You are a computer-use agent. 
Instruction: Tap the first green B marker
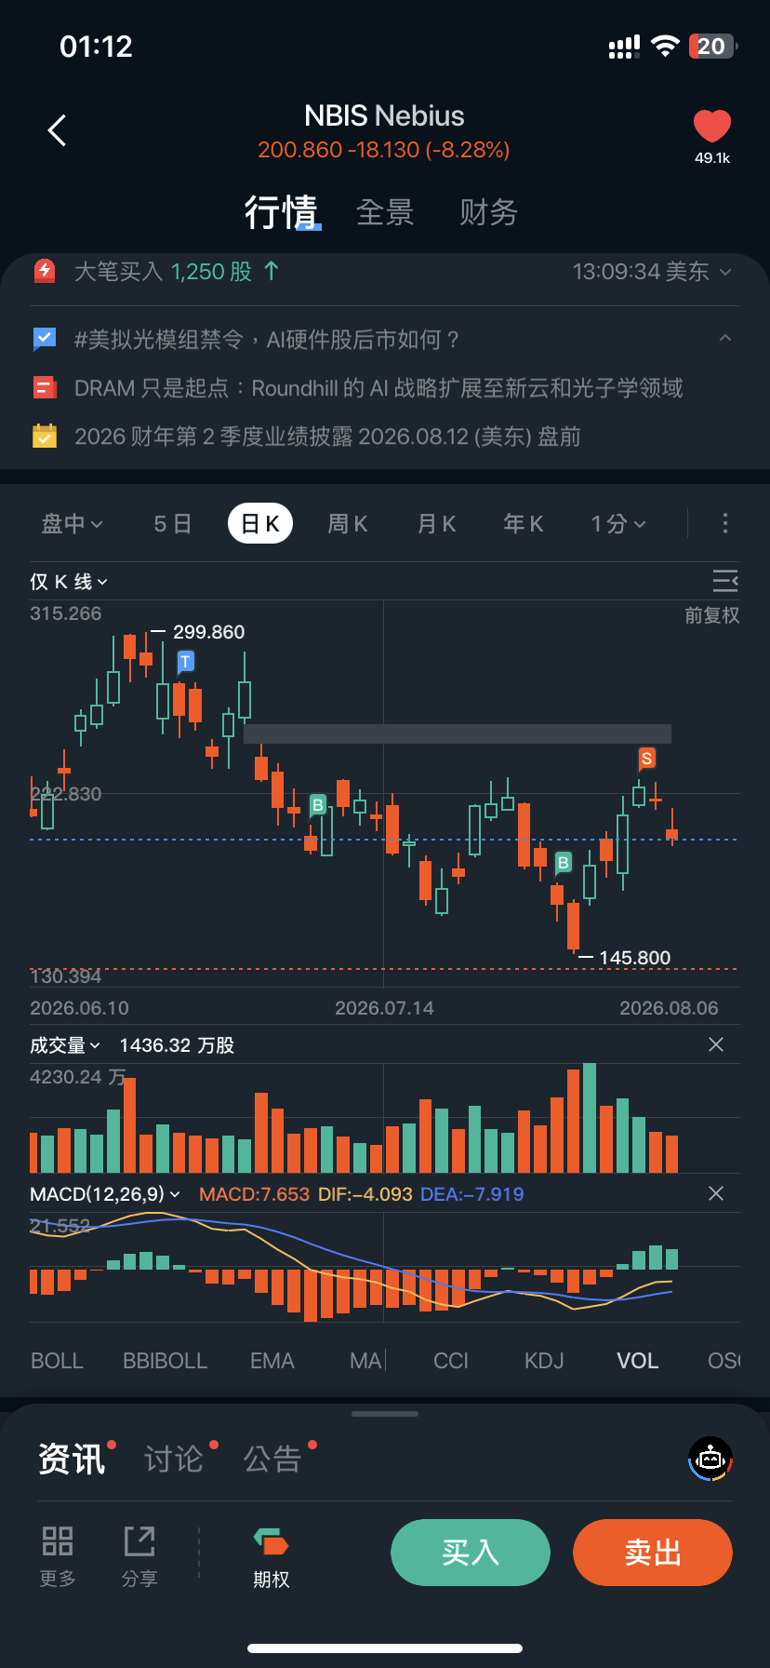tap(317, 805)
